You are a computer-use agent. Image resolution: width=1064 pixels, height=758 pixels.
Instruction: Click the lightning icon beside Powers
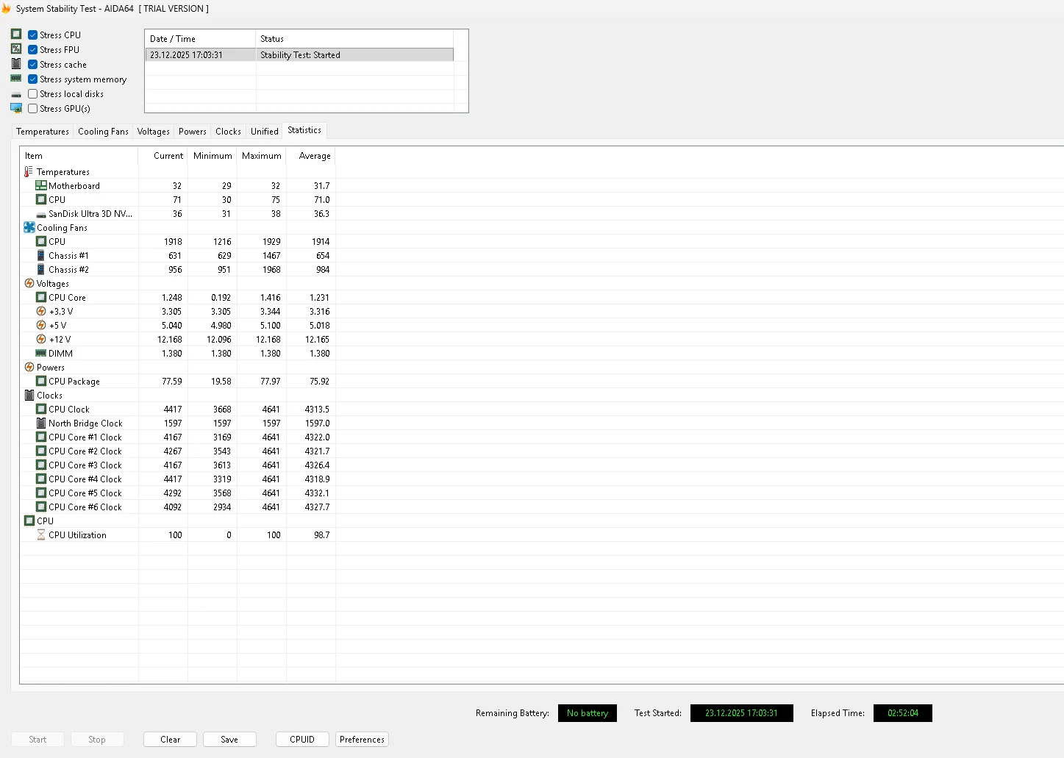tap(29, 368)
